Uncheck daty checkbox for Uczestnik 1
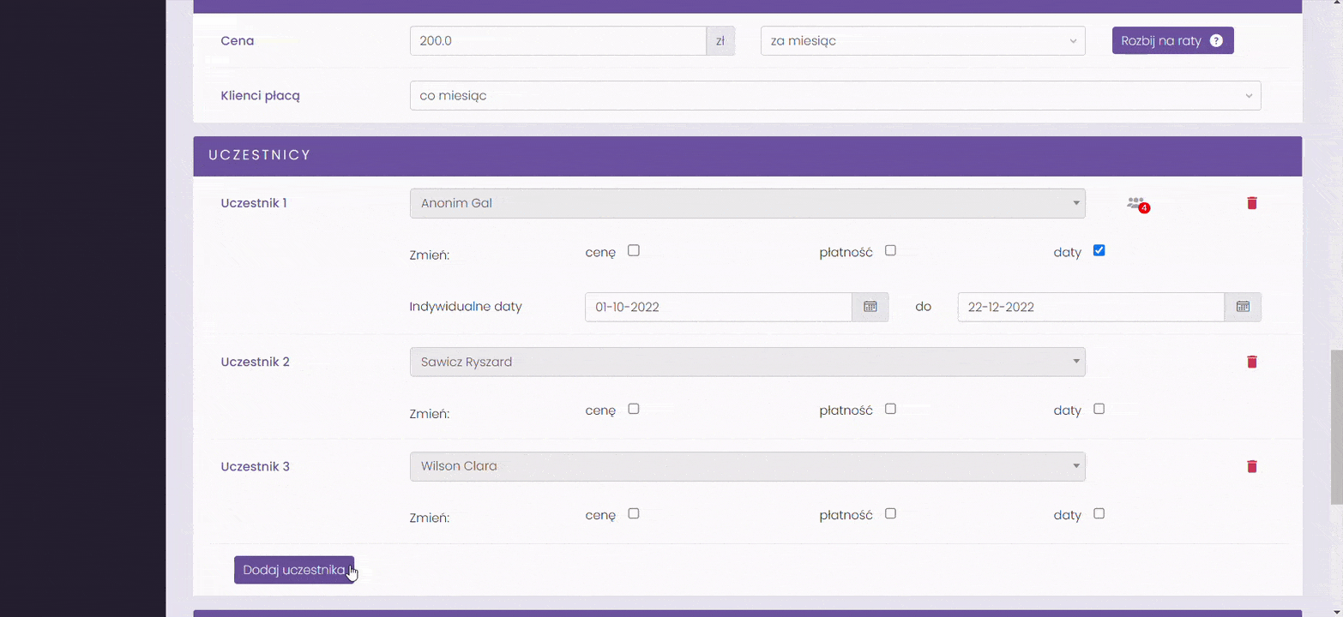The width and height of the screenshot is (1343, 617). pyautogui.click(x=1099, y=251)
